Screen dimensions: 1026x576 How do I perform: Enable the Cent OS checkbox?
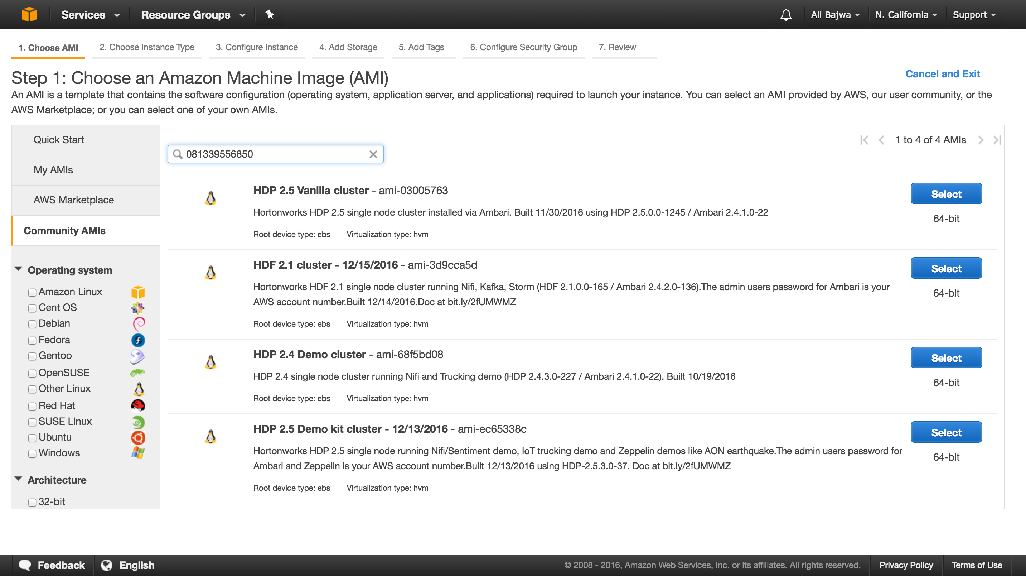32,308
